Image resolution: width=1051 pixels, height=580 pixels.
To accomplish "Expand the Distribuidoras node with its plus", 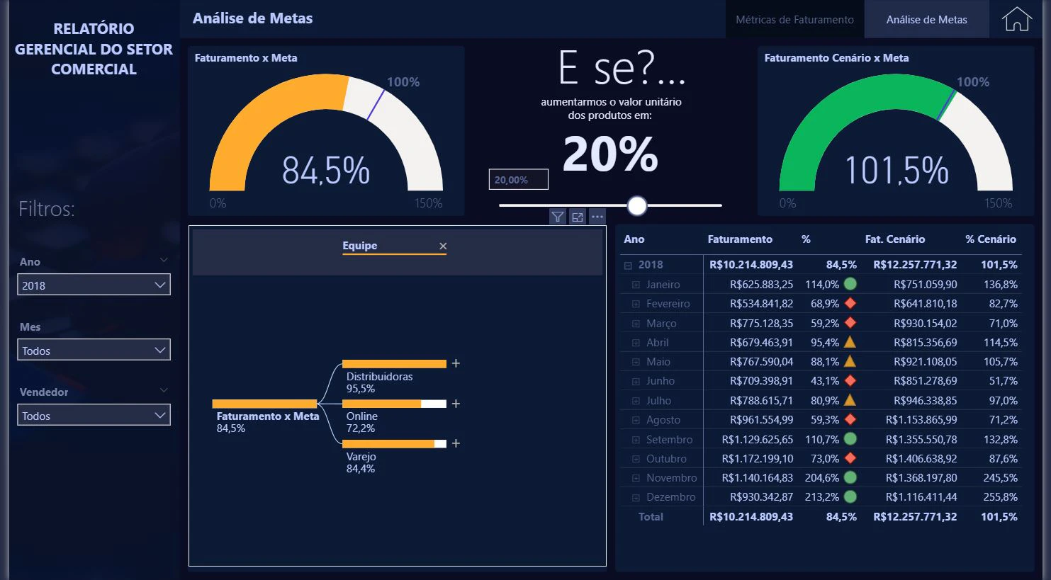I will [x=456, y=363].
